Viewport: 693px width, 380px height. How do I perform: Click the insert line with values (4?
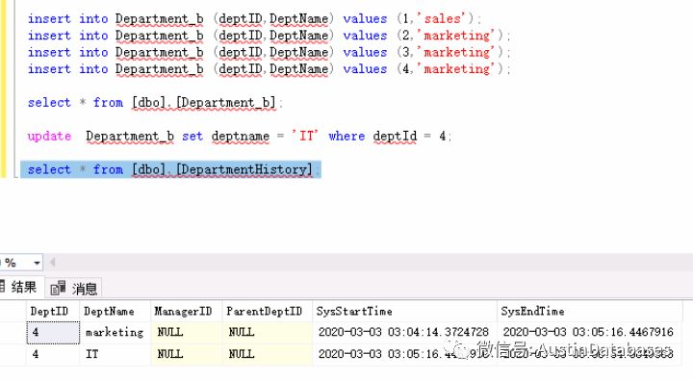[269, 69]
